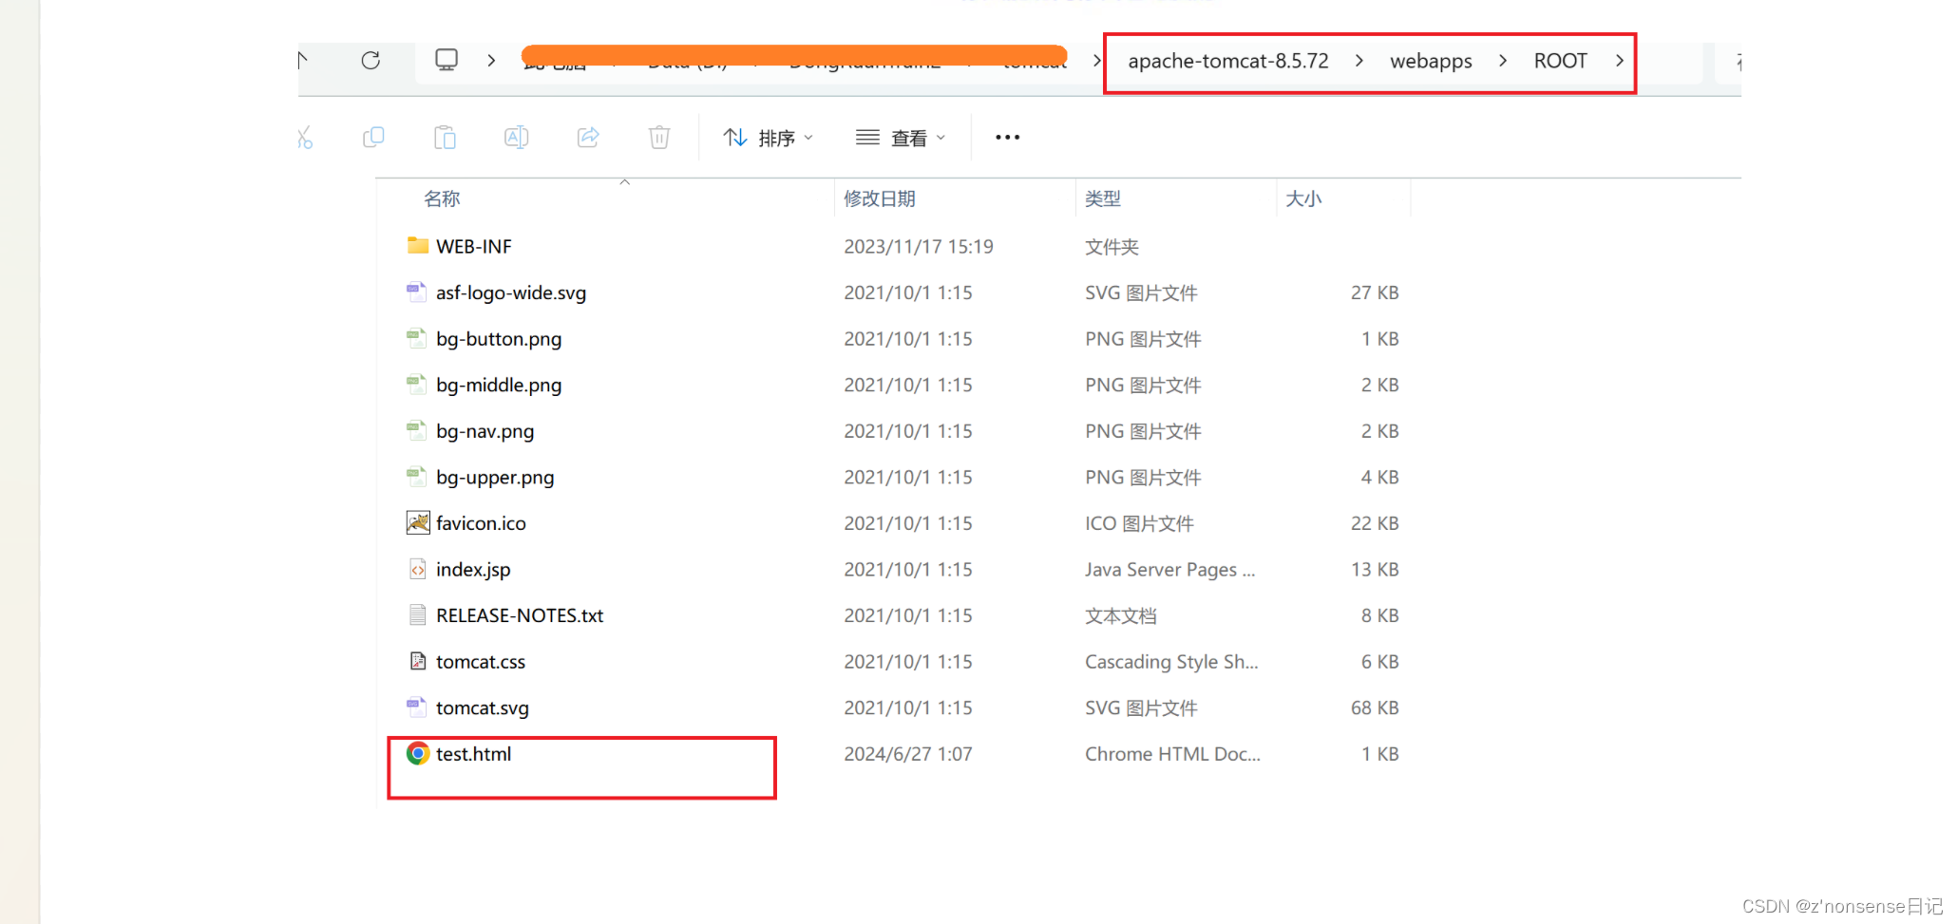
Task: Click the refresh icon in the address bar
Action: [371, 61]
